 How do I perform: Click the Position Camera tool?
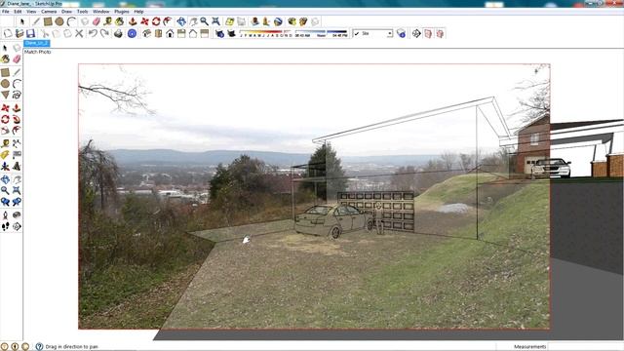coord(5,214)
